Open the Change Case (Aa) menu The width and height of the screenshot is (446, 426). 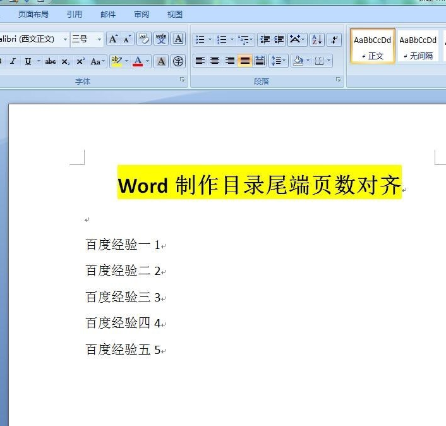(x=97, y=61)
